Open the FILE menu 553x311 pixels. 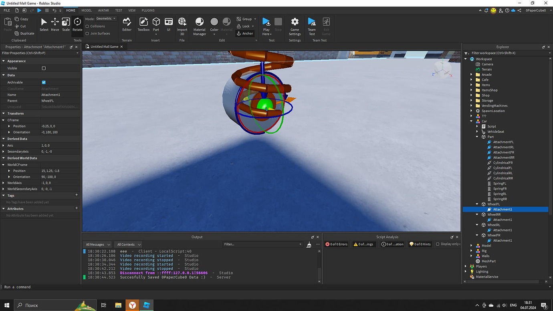(6, 10)
